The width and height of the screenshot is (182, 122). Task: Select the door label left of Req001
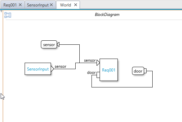92,73
